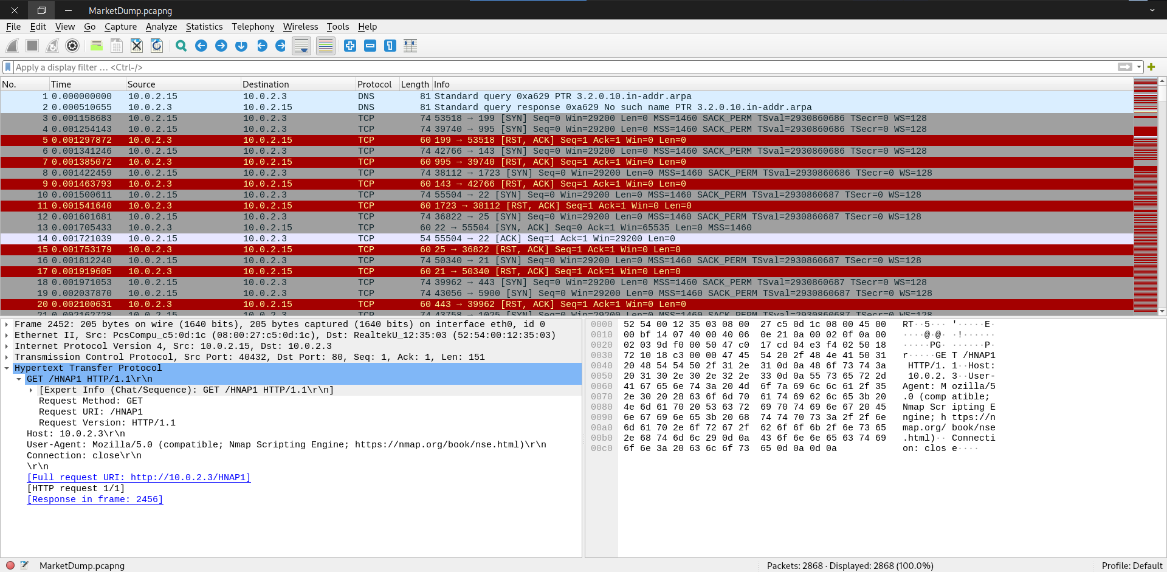Stop the running capture
The width and height of the screenshot is (1167, 572).
click(32, 46)
